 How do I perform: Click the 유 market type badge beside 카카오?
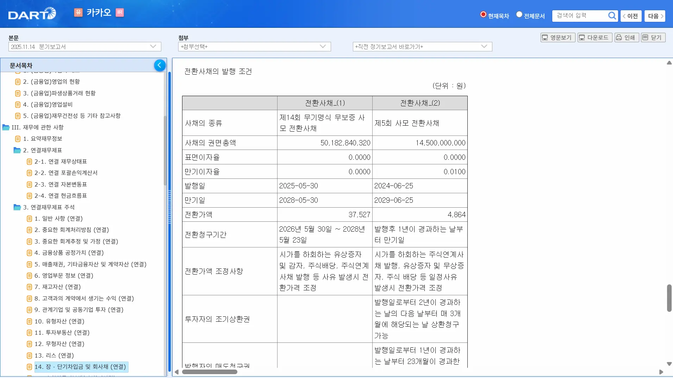point(78,12)
